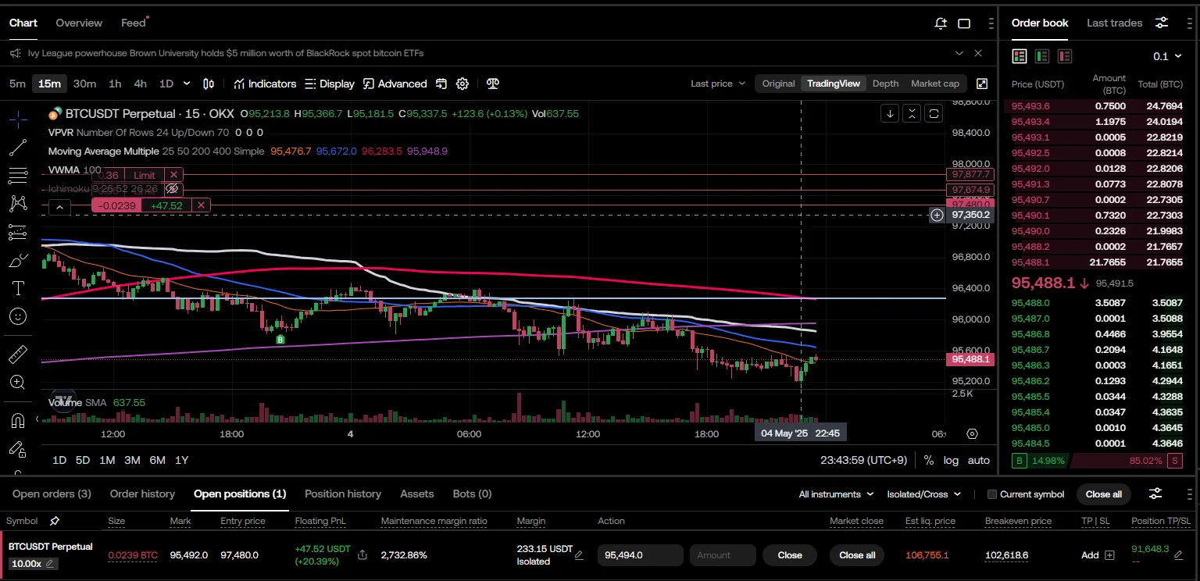The image size is (1200, 581).
Task: Change the candlestick chart type
Action: tap(209, 84)
